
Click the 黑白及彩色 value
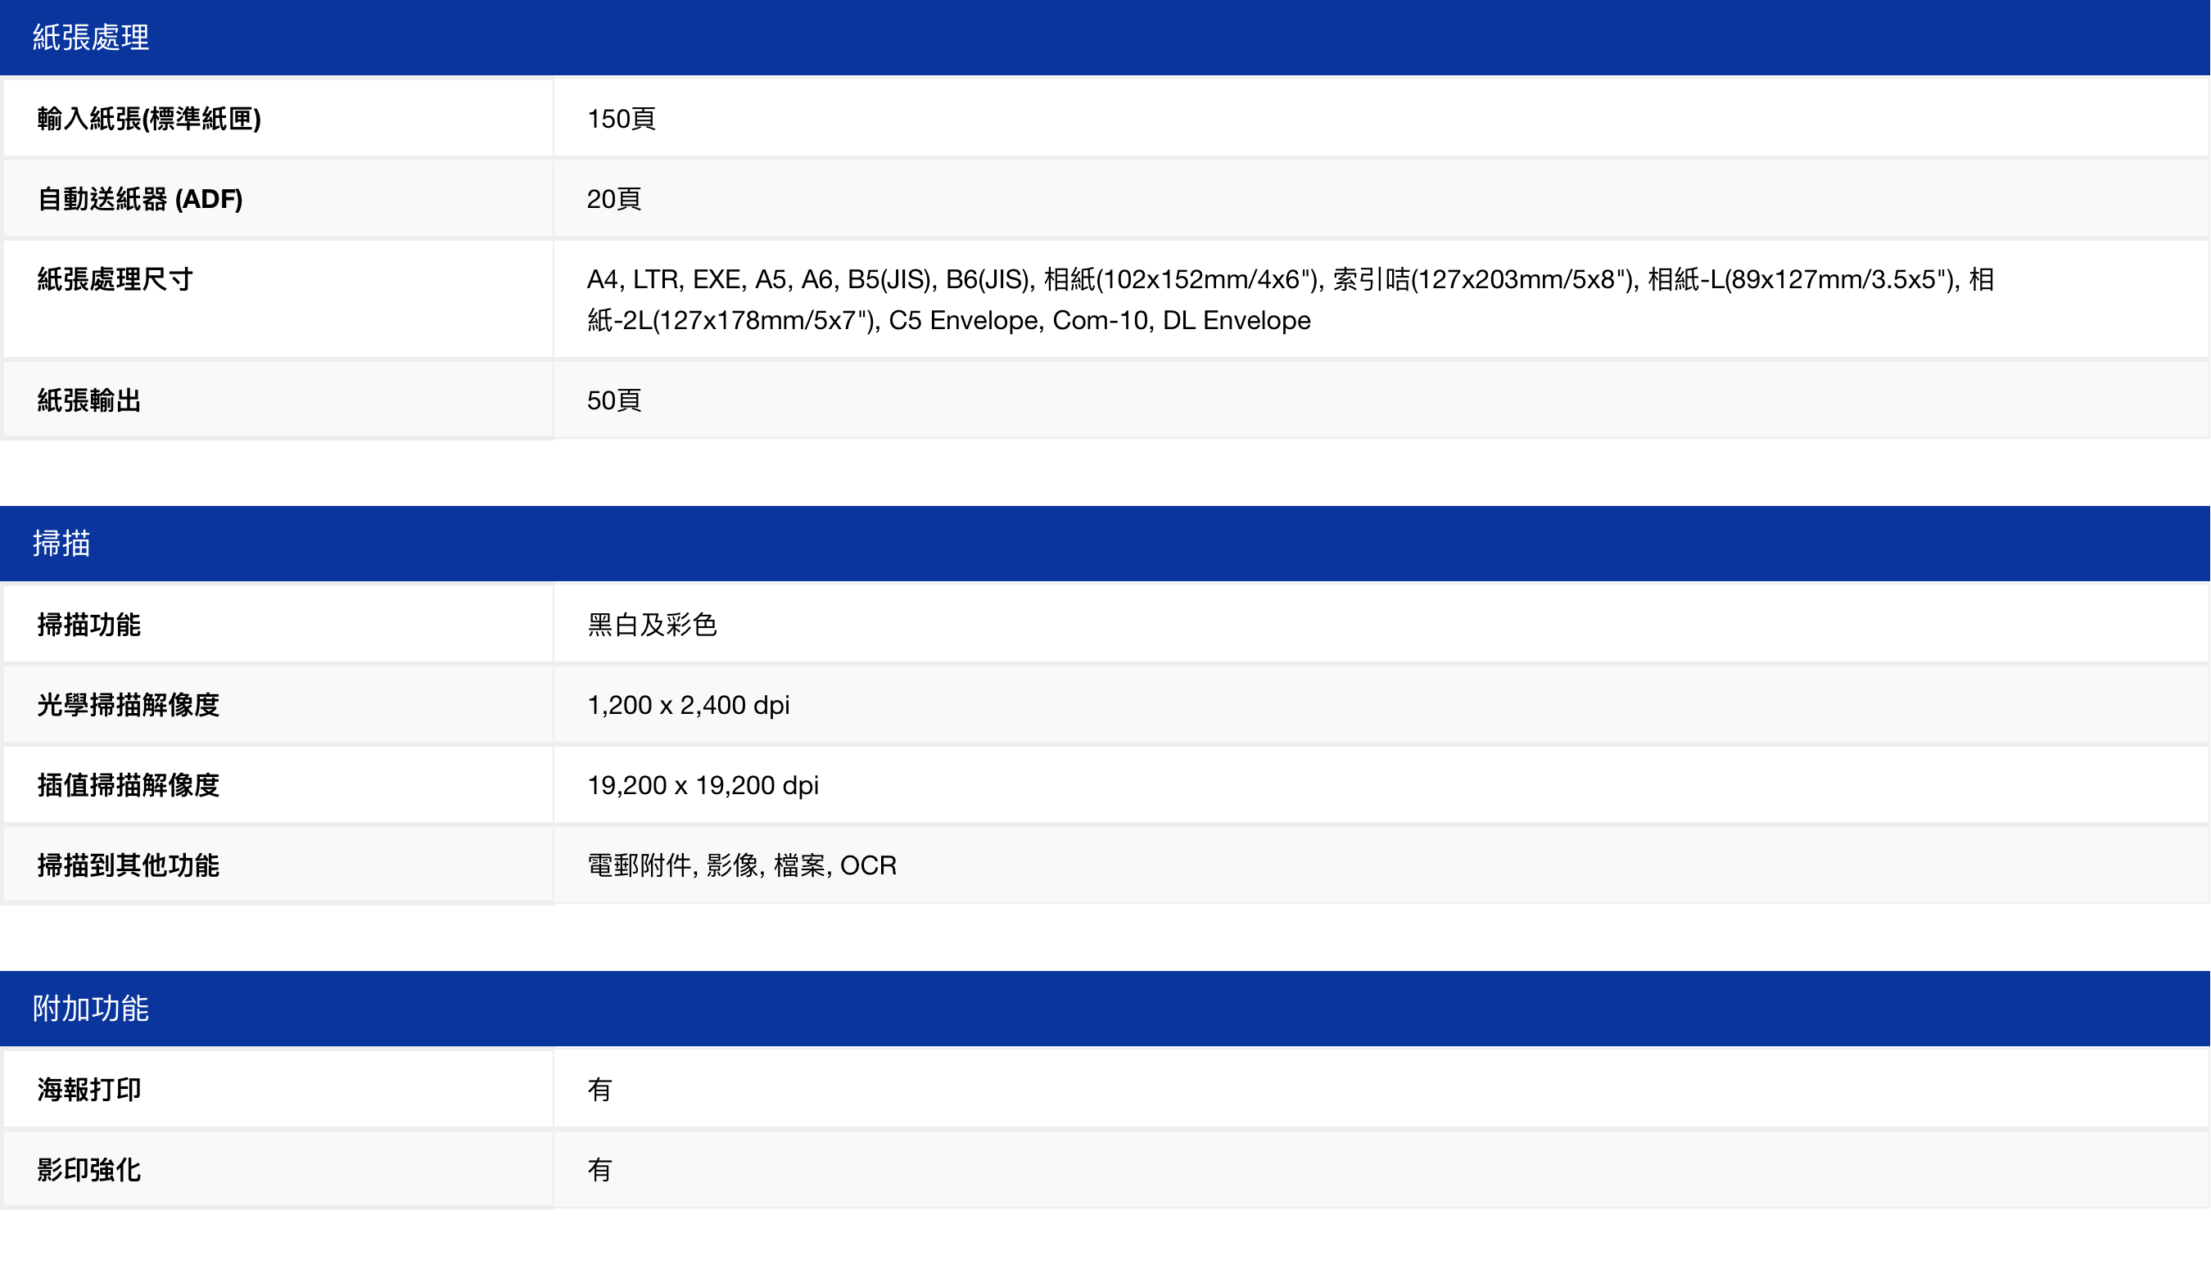651,624
